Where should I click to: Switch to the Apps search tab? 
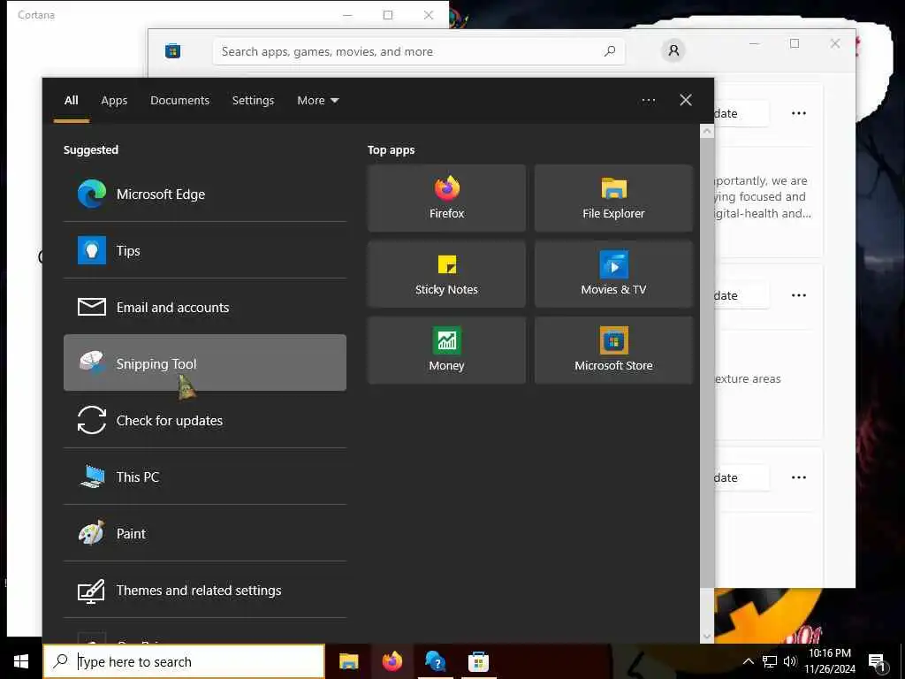(114, 101)
